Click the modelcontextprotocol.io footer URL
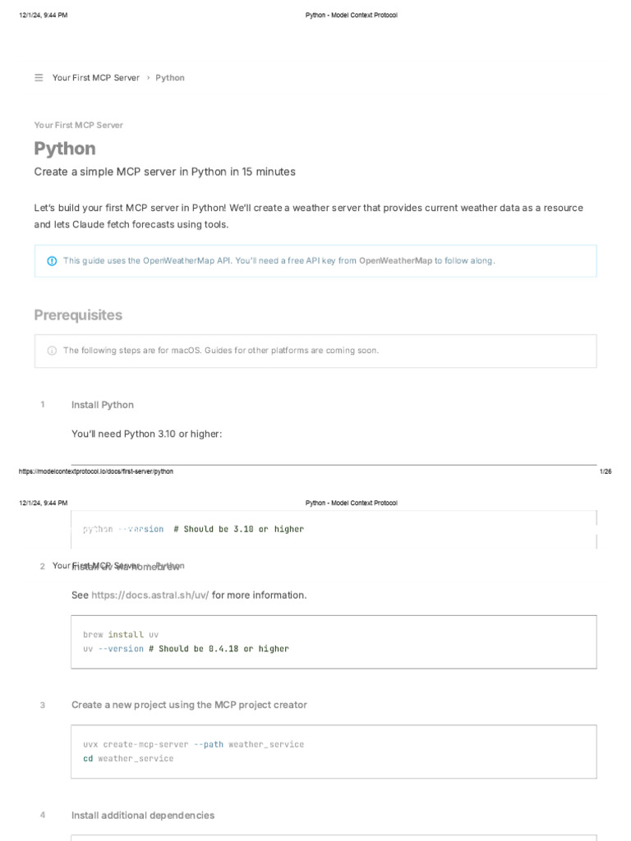 pos(96,471)
